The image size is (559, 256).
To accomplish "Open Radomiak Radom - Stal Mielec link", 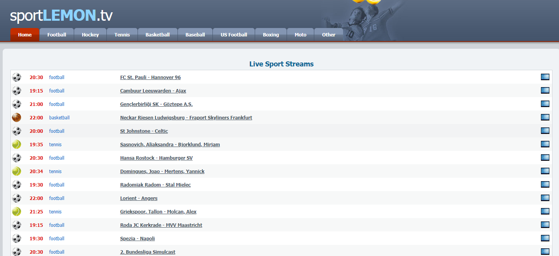I will pos(155,185).
